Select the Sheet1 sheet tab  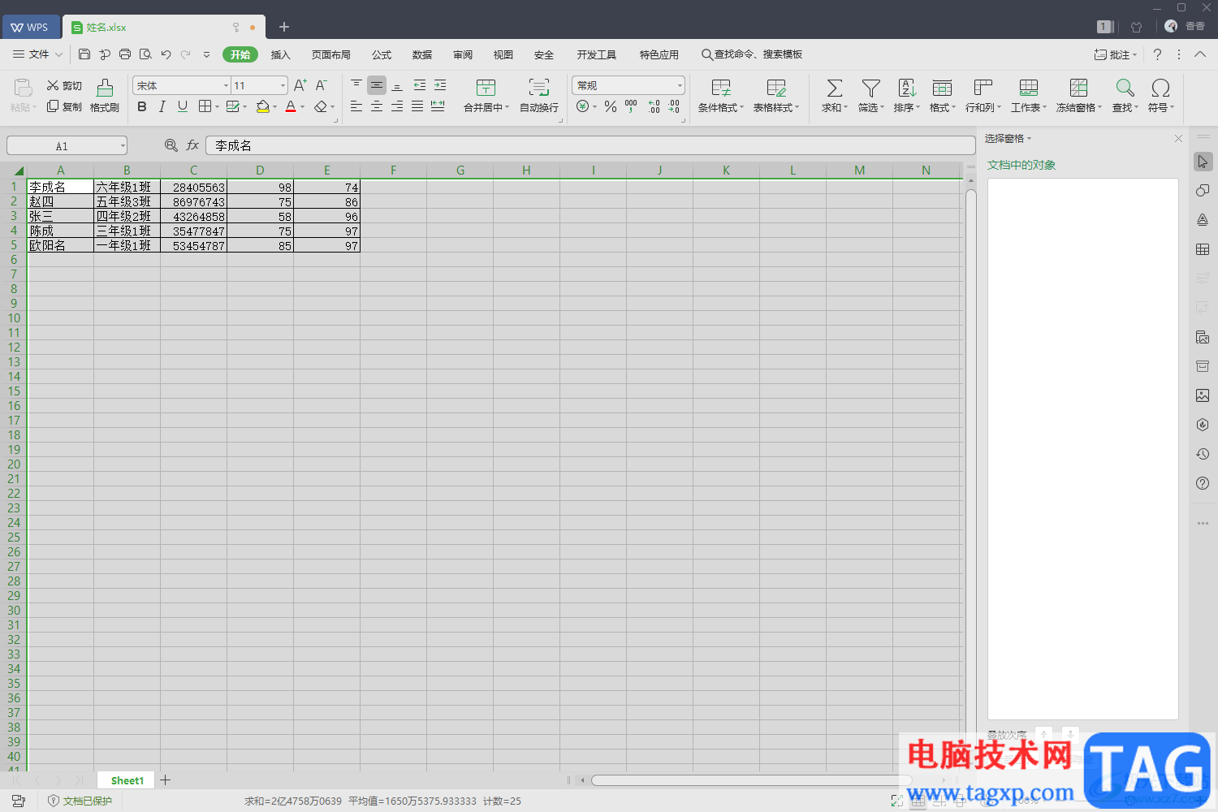(127, 780)
